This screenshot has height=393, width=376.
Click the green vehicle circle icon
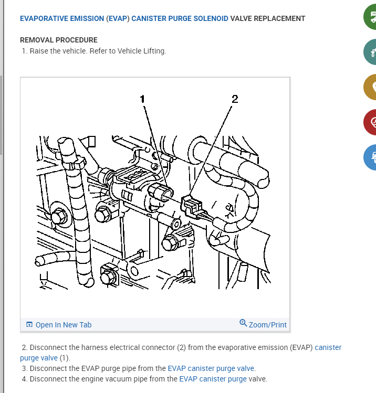point(370,17)
